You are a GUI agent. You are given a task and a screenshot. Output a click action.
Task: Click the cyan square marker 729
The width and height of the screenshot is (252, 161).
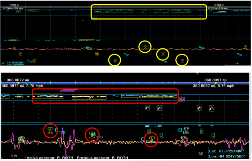(x=200, y=47)
